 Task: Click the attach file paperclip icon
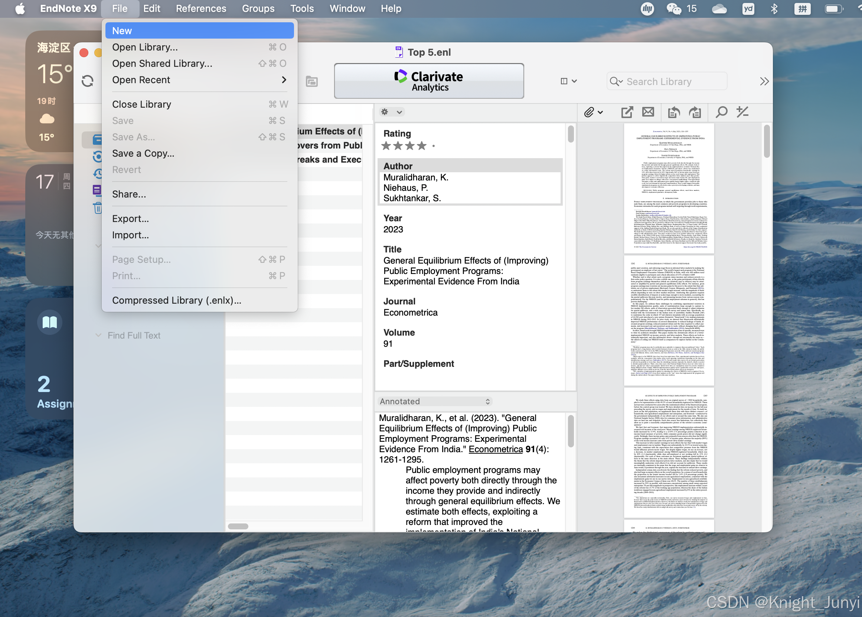click(x=589, y=112)
